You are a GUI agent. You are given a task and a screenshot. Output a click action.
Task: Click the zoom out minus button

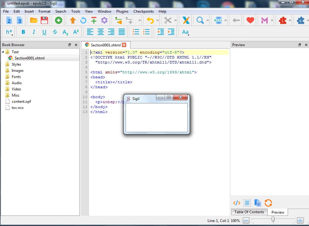point(246,220)
